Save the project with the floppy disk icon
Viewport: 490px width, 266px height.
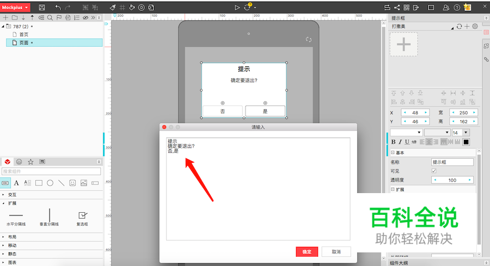click(42, 8)
